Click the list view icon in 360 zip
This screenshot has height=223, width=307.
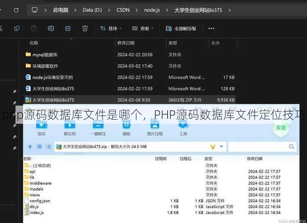point(48,147)
